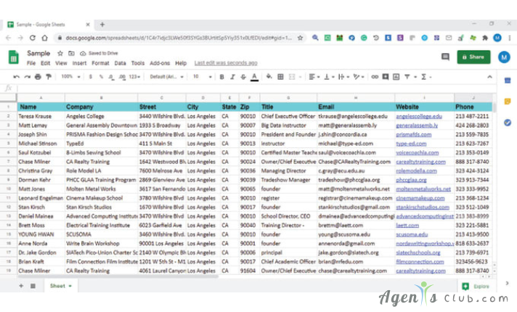Image resolution: width=517 pixels, height=312 pixels.
Task: Click the browser address bar URL
Action: [179, 38]
